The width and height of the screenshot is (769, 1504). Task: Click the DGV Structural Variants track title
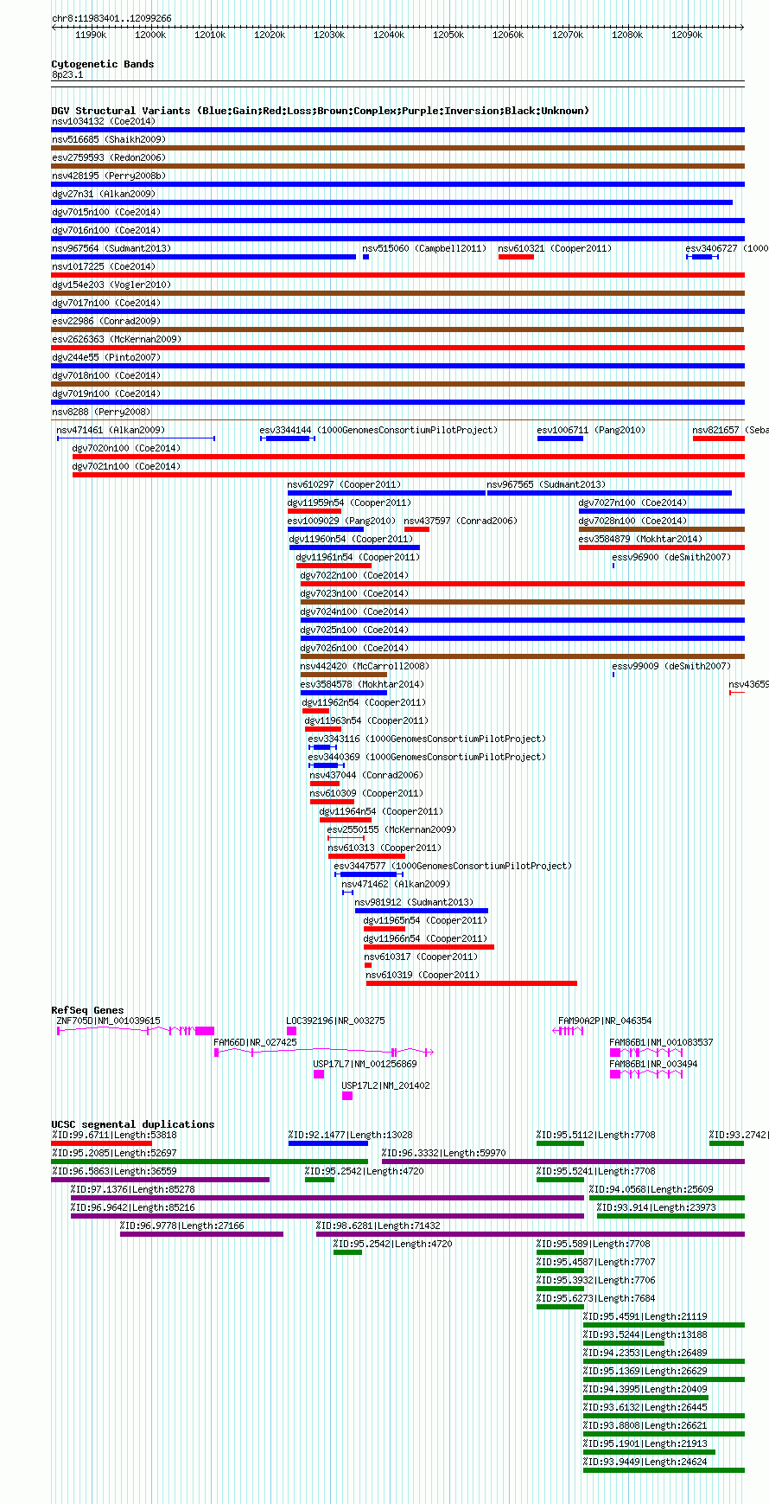point(320,111)
